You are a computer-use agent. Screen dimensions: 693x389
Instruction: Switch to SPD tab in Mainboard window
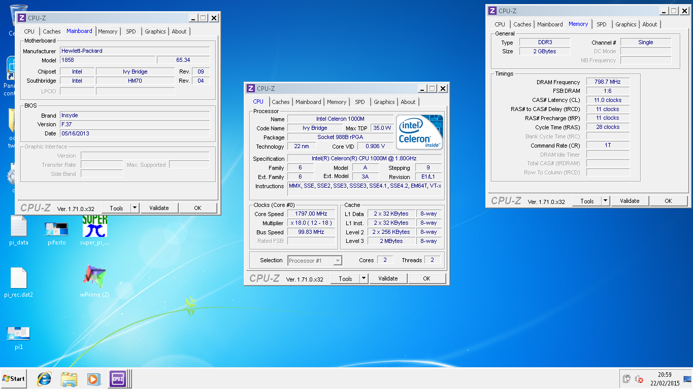click(x=131, y=31)
